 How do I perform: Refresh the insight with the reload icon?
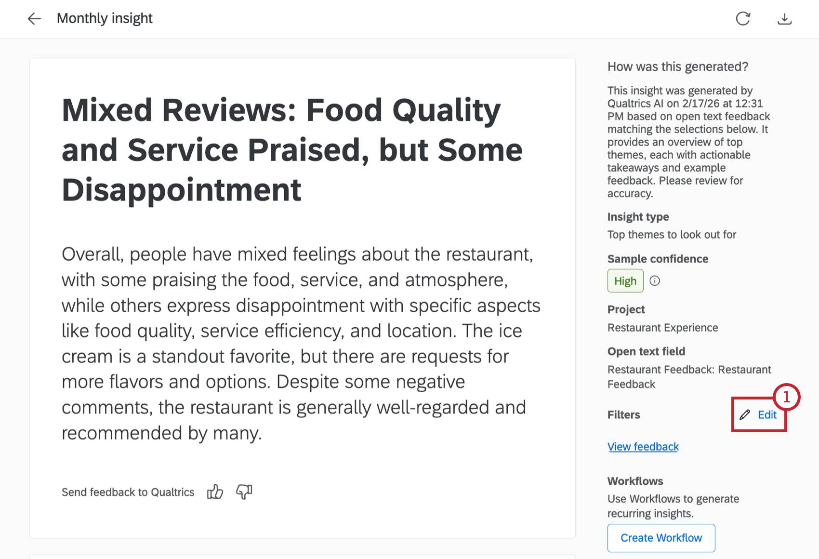click(743, 19)
